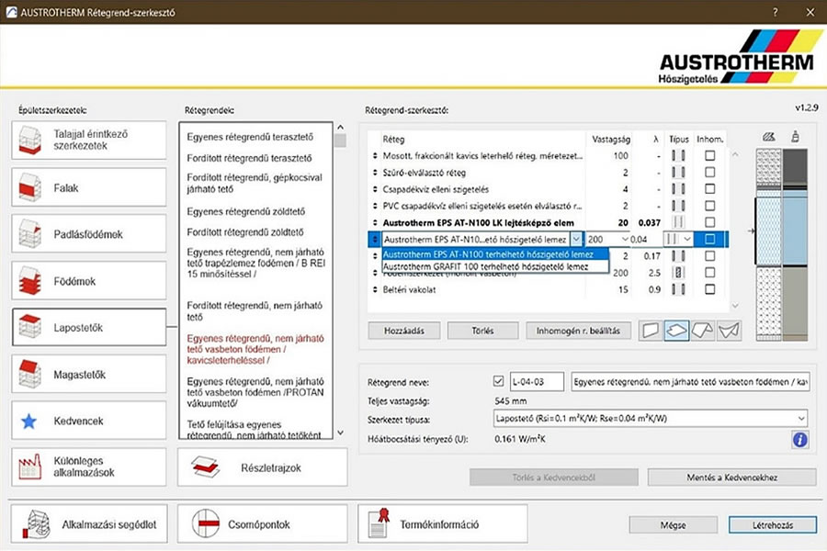Click the Mégse button
Image resolution: width=827 pixels, height=551 pixels.
pos(673,525)
